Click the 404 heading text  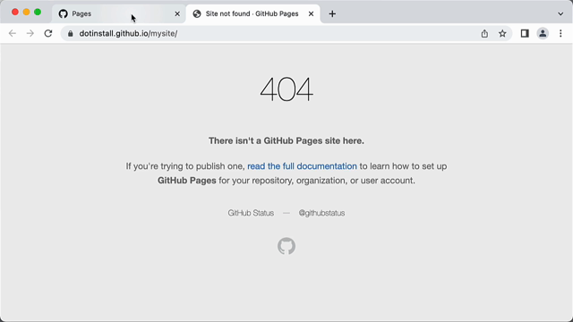pyautogui.click(x=286, y=89)
